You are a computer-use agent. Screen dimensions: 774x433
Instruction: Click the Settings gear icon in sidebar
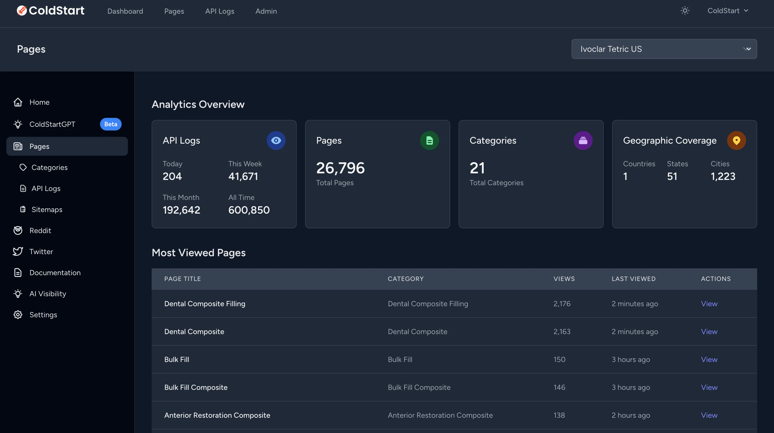pyautogui.click(x=18, y=314)
